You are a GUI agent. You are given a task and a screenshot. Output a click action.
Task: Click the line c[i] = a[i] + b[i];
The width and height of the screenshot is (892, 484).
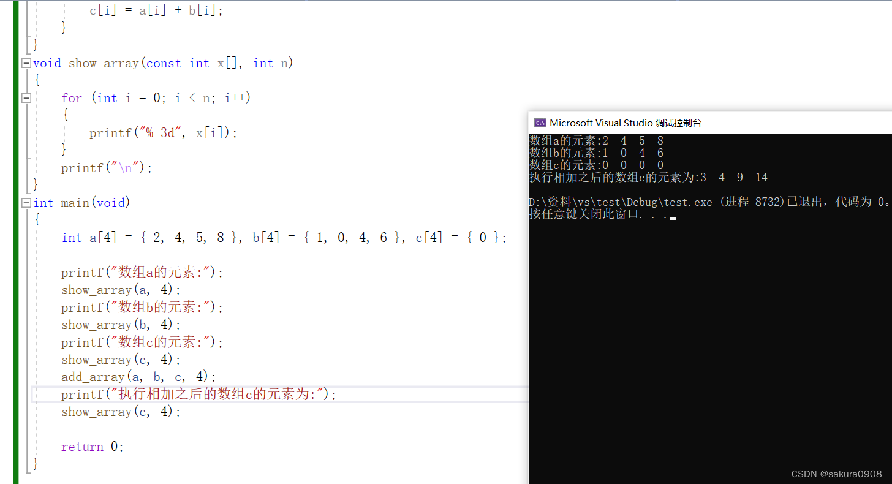156,10
